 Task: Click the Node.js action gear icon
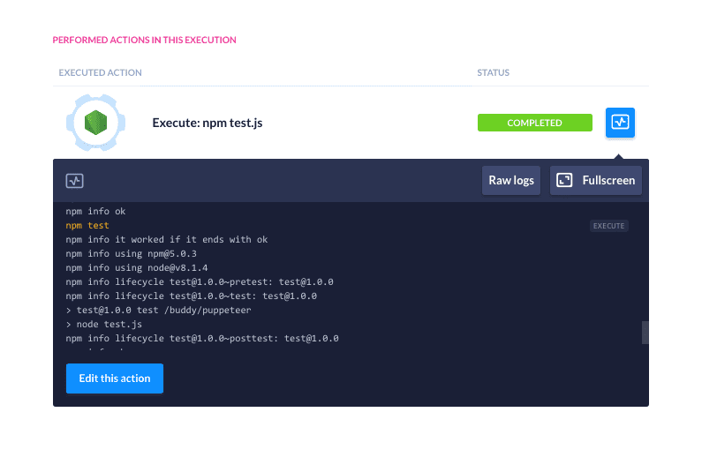[96, 122]
